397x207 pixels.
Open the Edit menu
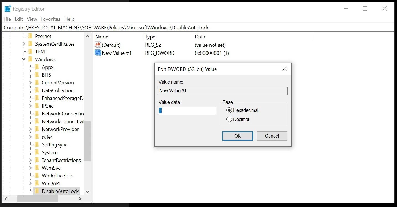tap(19, 19)
